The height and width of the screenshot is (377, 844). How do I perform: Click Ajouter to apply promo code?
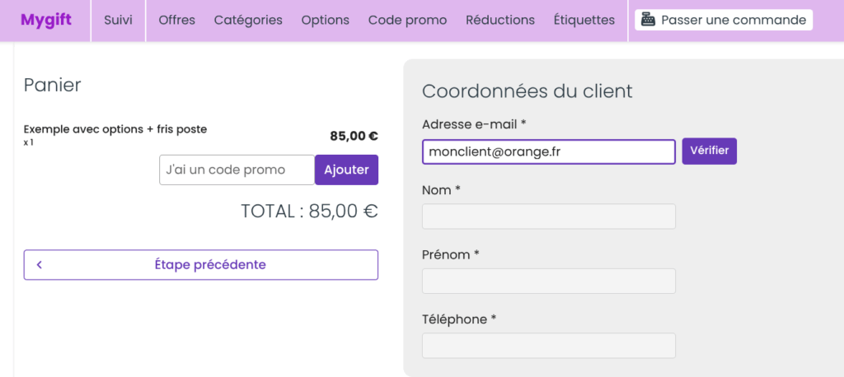coord(347,170)
